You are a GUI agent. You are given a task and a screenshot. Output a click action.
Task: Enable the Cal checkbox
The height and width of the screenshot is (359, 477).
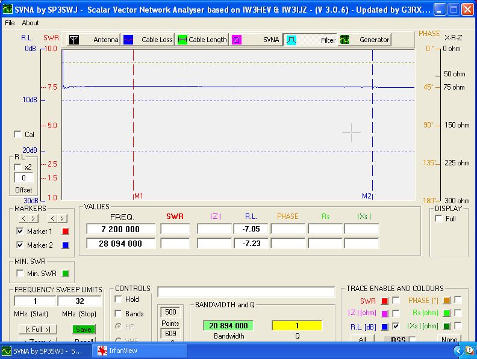coord(18,135)
